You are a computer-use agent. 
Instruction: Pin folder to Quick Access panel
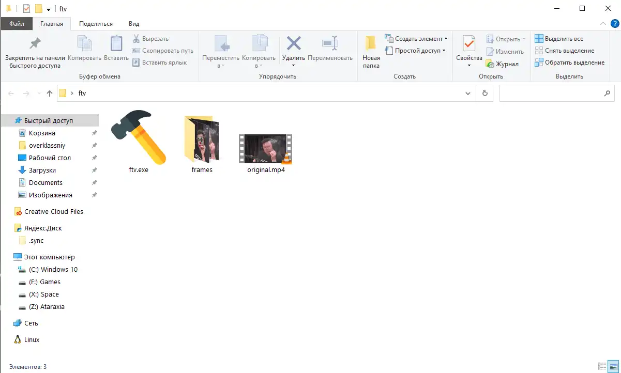pos(35,53)
